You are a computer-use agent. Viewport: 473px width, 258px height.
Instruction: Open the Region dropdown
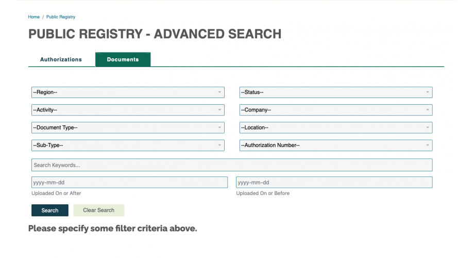128,92
